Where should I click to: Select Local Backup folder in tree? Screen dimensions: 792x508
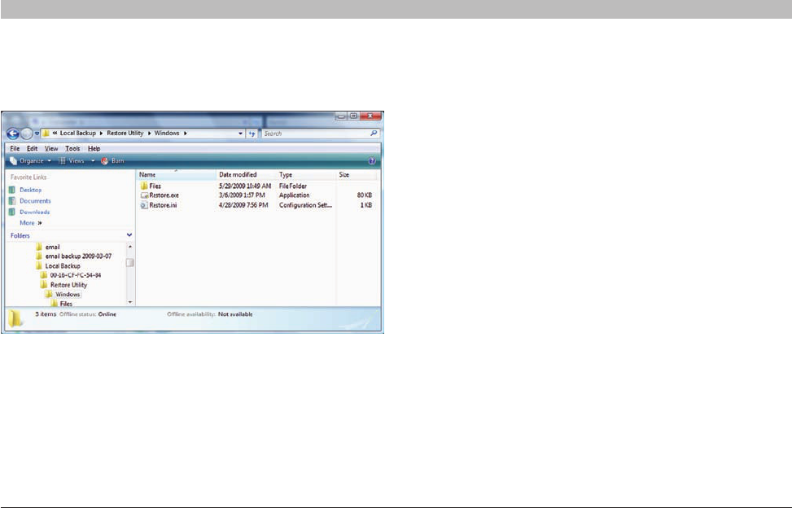pyautogui.click(x=63, y=265)
